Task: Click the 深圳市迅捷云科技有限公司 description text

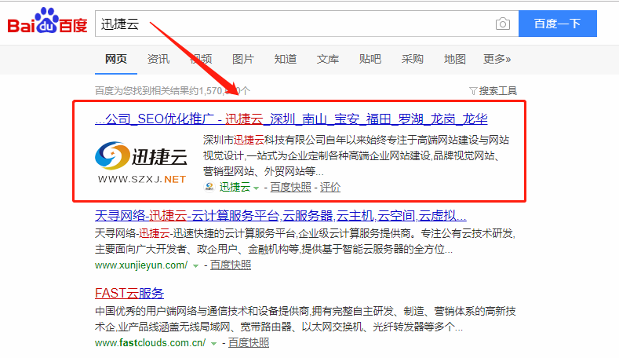Action: [x=356, y=155]
